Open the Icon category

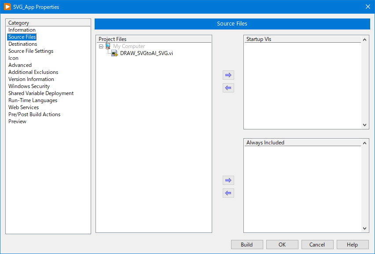click(x=13, y=58)
